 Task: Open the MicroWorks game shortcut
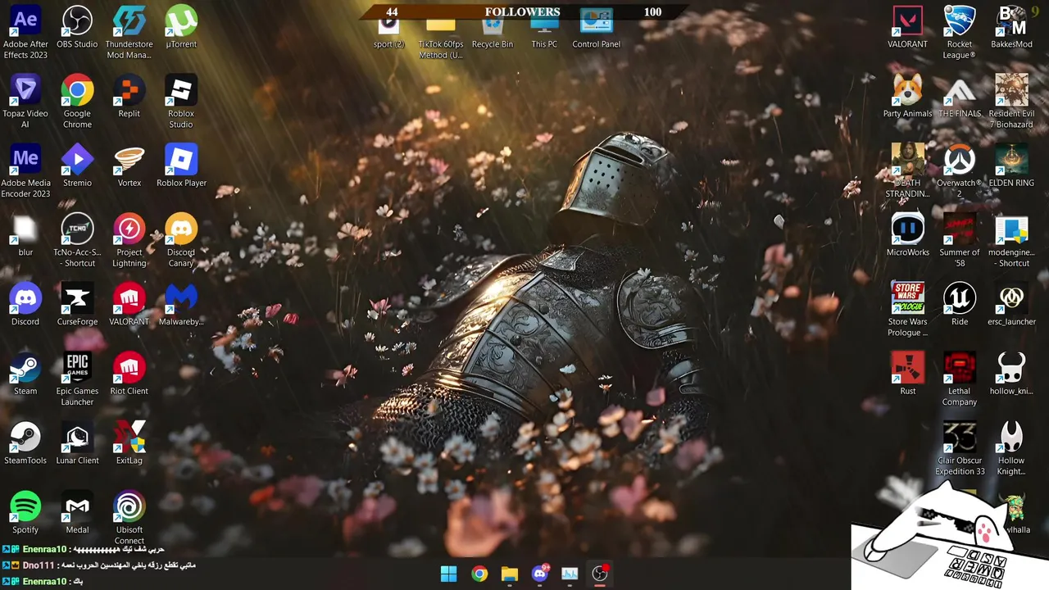tap(907, 229)
